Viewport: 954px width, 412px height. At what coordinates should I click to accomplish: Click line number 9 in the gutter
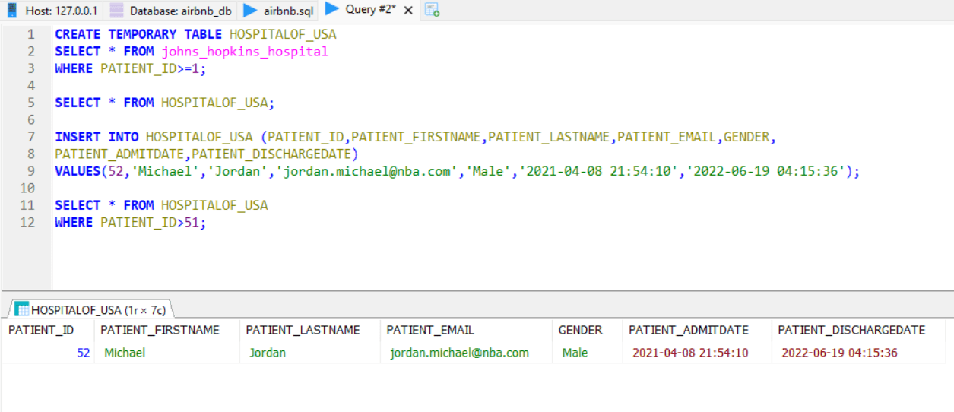point(30,171)
